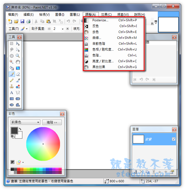Open the 工具(T) tool chooser dropdown arrow
The image size is (185, 190).
[27, 29]
